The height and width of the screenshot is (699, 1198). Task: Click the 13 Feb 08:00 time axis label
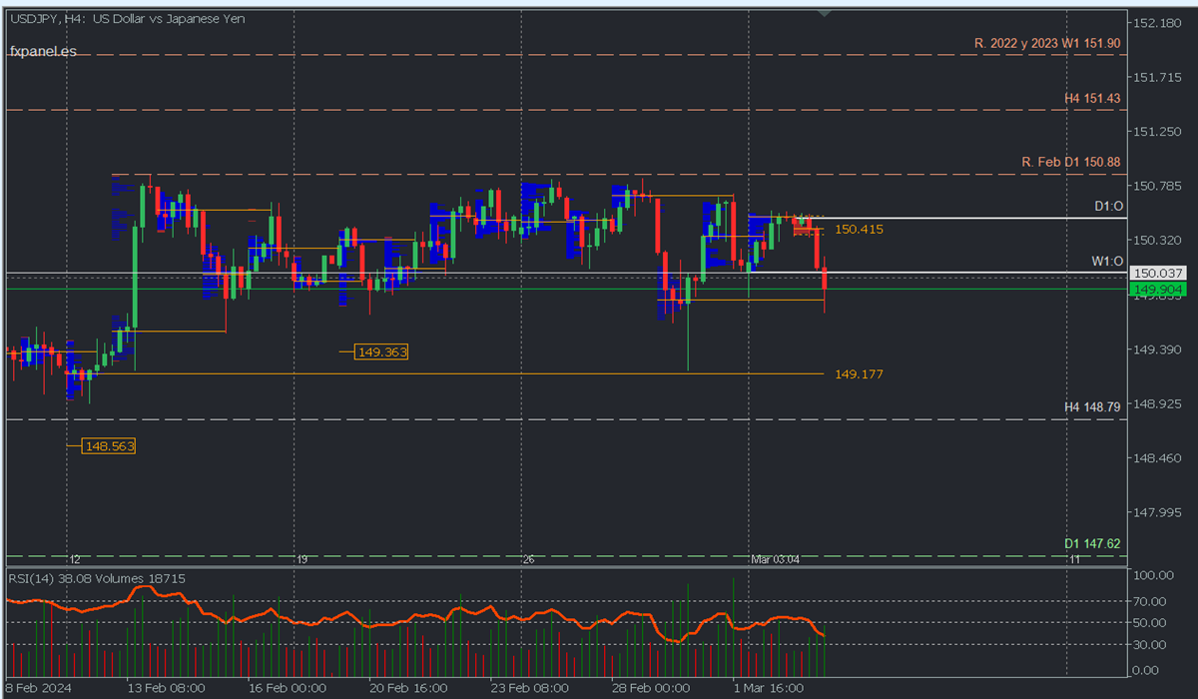166,688
